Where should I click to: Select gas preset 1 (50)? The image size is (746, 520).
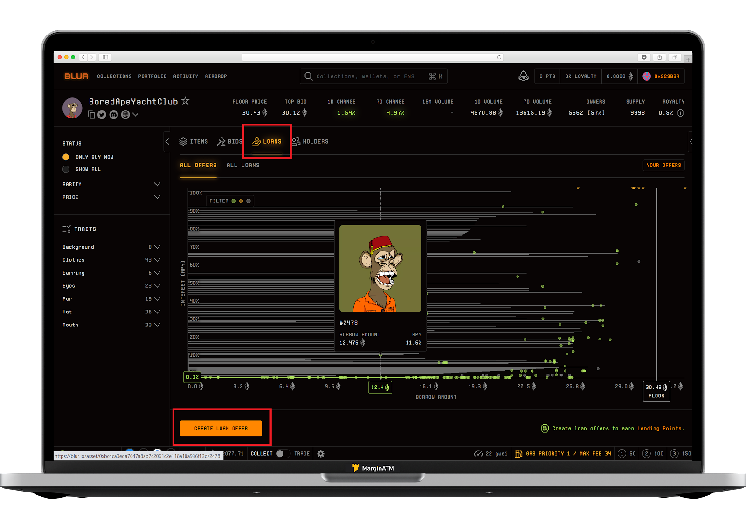click(627, 454)
